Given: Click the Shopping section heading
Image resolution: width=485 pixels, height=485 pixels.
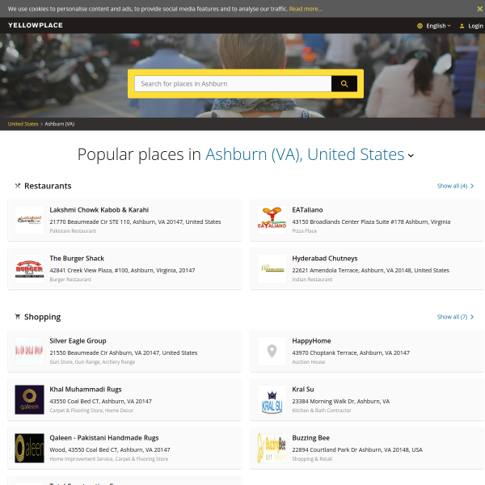Looking at the screenshot, I should click(x=43, y=317).
